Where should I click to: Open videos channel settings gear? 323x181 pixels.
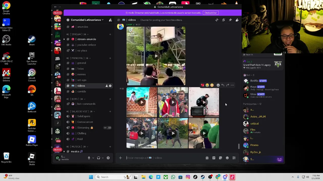110,86
